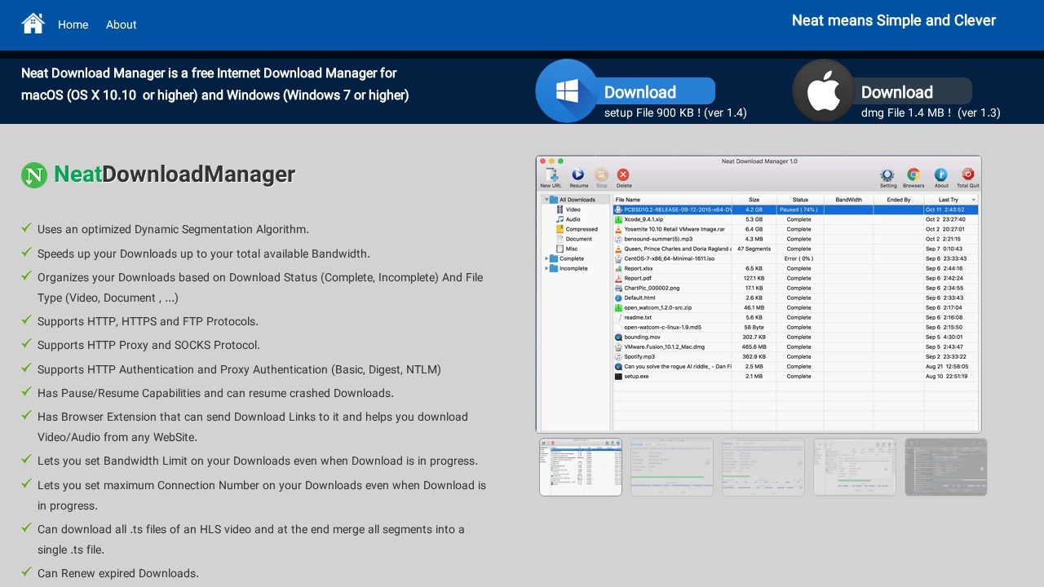Viewport: 1044px width, 587px height.
Task: Collapse the All Downloads tree item
Action: (546, 199)
